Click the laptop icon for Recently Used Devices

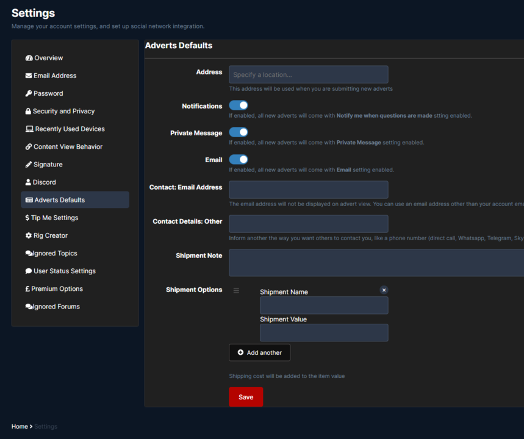tap(29, 129)
